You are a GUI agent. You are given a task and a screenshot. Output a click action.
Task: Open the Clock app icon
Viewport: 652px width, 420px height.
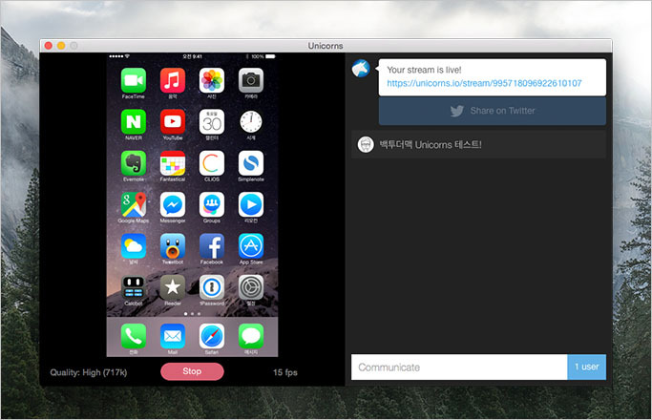coord(251,122)
